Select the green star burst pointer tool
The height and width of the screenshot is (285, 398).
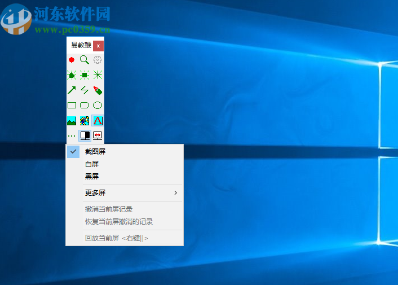(x=98, y=75)
